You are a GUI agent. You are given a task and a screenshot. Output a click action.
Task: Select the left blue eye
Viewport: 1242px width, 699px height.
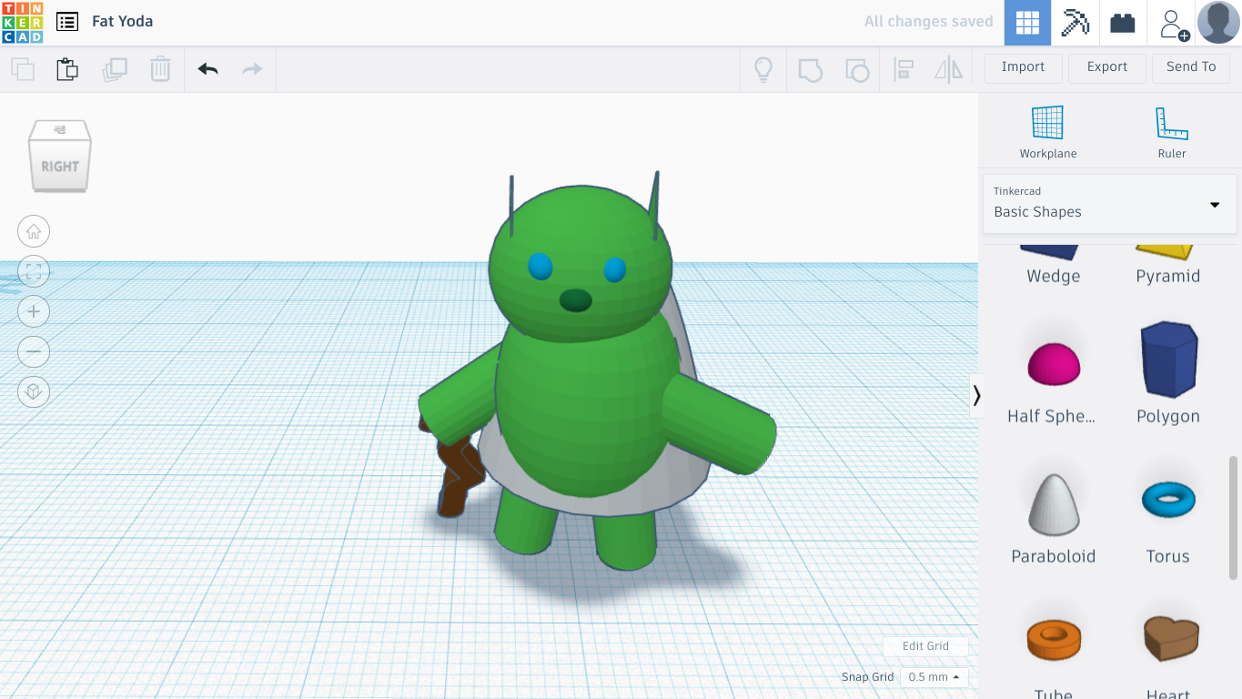tap(540, 267)
